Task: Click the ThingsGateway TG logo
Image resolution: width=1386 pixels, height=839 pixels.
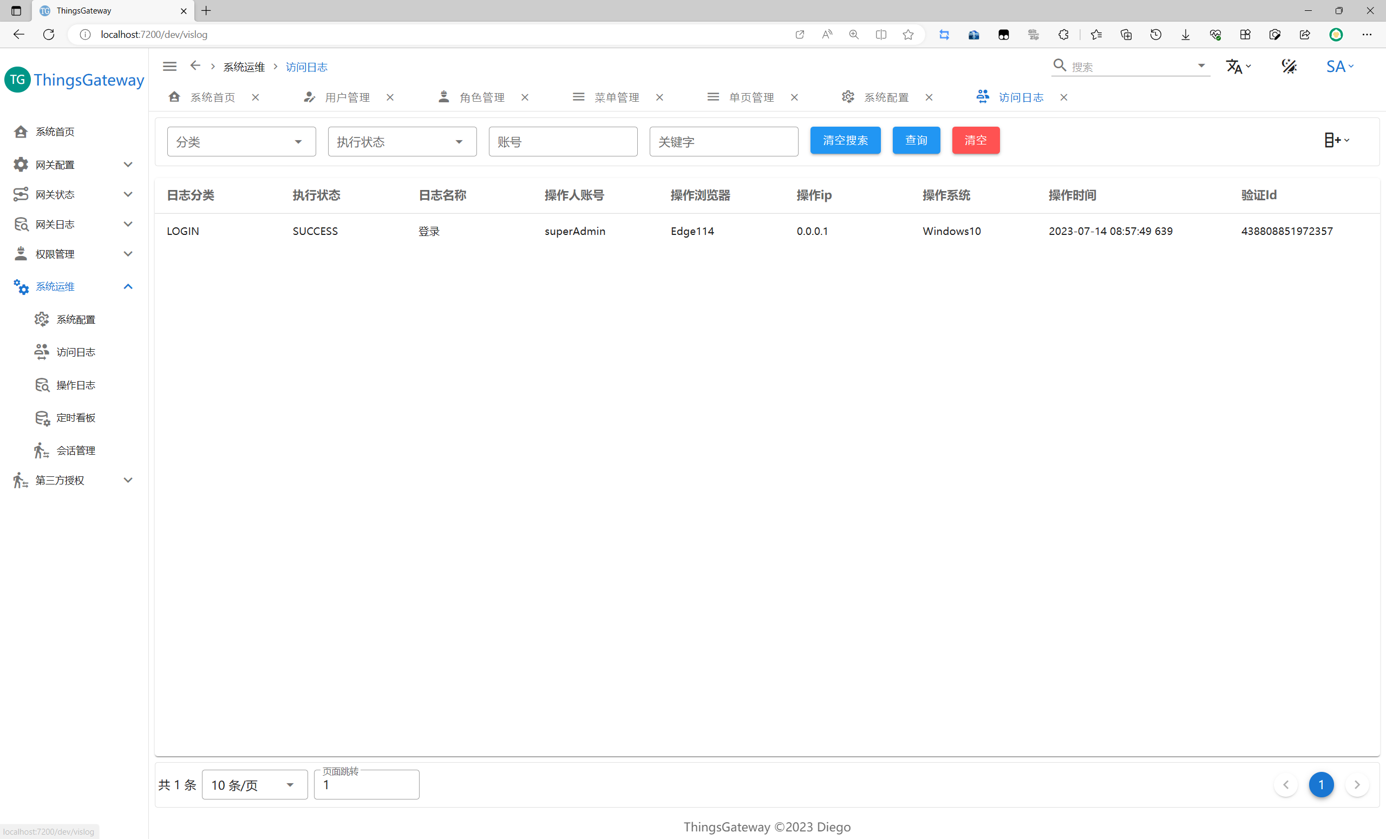Action: [17, 80]
